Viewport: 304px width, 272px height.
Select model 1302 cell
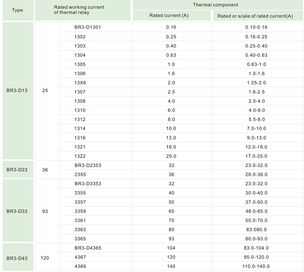click(x=95, y=37)
